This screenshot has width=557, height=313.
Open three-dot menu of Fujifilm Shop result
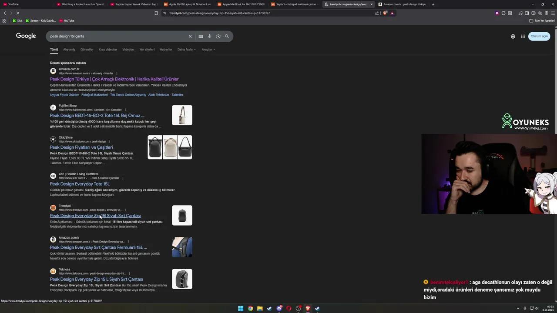click(125, 110)
